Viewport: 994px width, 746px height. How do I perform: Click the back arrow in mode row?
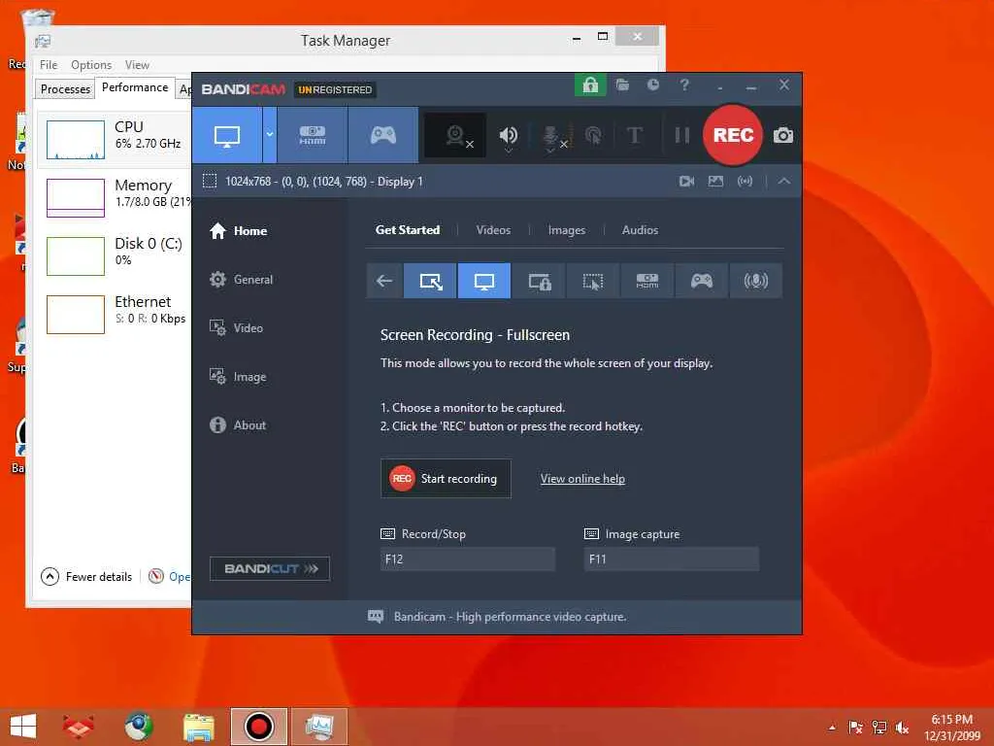click(384, 281)
